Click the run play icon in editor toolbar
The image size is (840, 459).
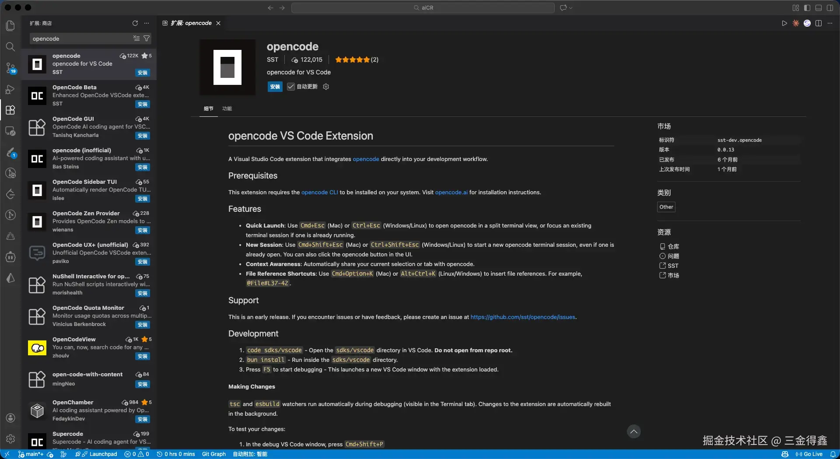click(x=784, y=23)
